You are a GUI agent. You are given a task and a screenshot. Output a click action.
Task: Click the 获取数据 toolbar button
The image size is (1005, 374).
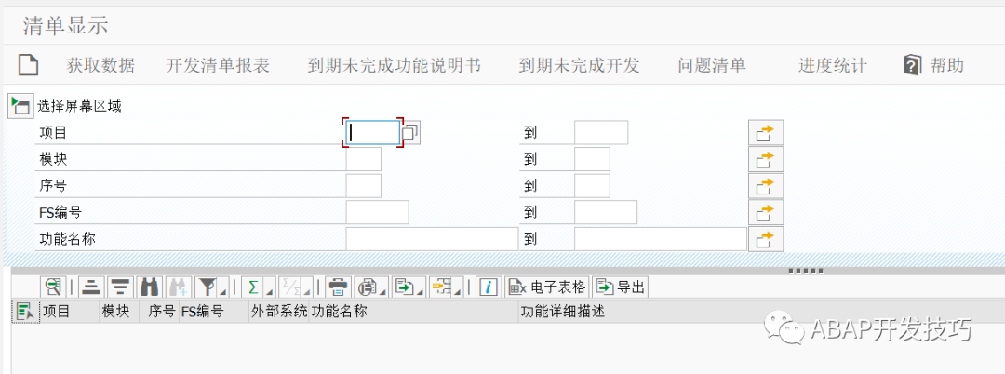pyautogui.click(x=100, y=65)
